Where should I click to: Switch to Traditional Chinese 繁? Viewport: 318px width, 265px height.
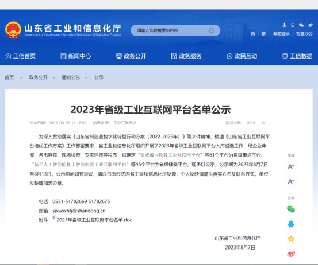(263, 34)
